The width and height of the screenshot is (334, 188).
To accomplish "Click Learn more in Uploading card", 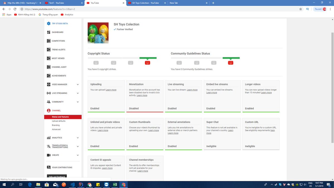I will coord(111,90).
